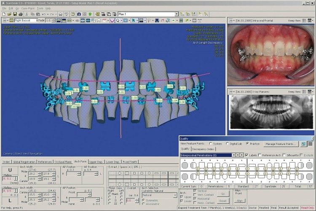This screenshot has height=211, width=316.
Task: Click the New document icon
Action: click(4, 14)
